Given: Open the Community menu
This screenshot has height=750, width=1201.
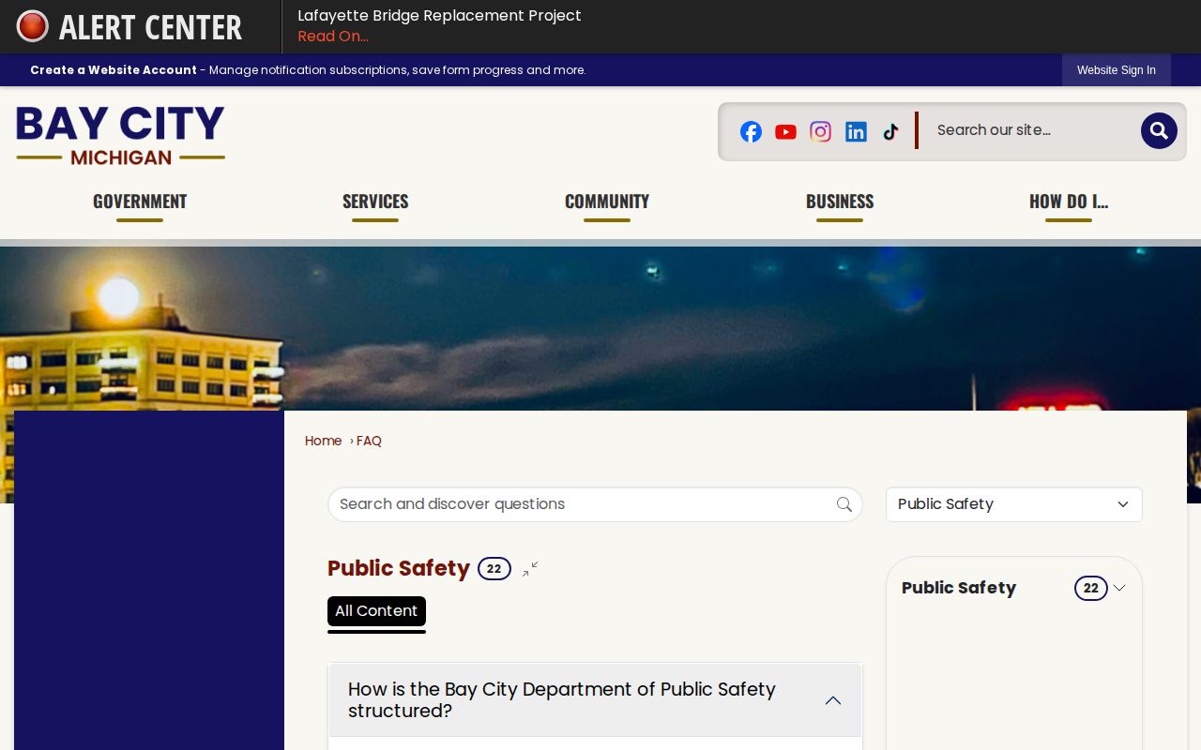Looking at the screenshot, I should click(x=607, y=202).
